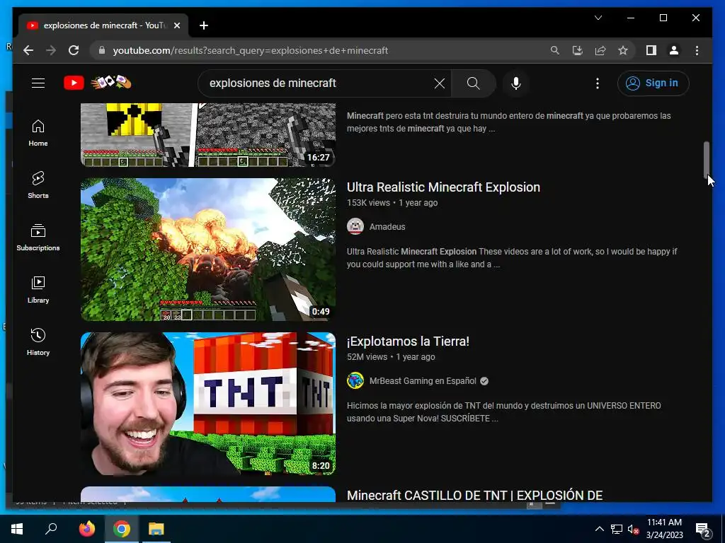Click the Hicimos la mayor explosión description
This screenshot has height=543, width=725.
[x=504, y=412]
